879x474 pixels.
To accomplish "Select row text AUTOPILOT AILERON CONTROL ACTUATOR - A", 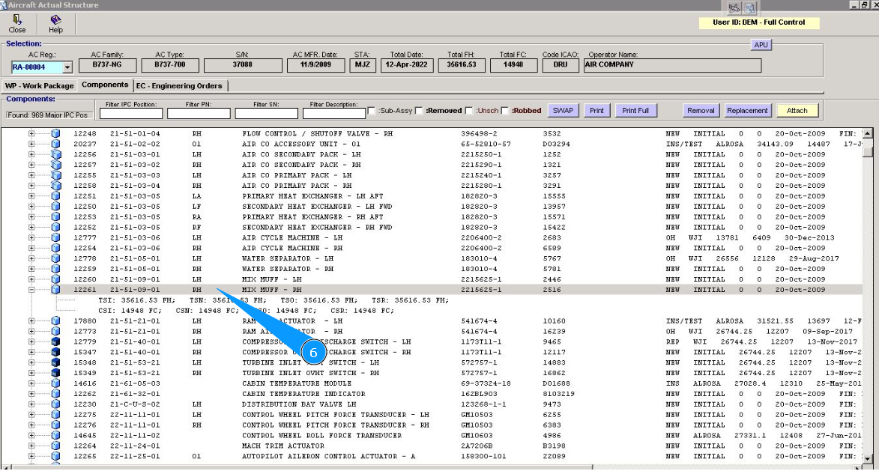I will pos(328,457).
